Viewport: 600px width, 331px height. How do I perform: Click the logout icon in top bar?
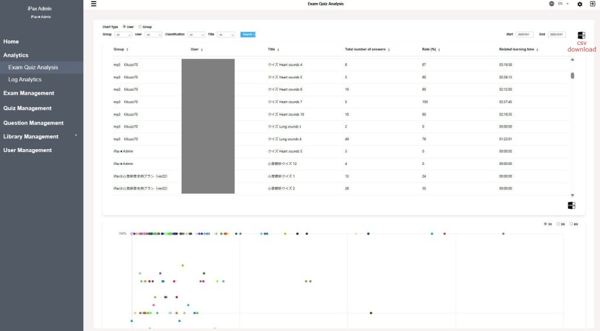click(x=592, y=4)
